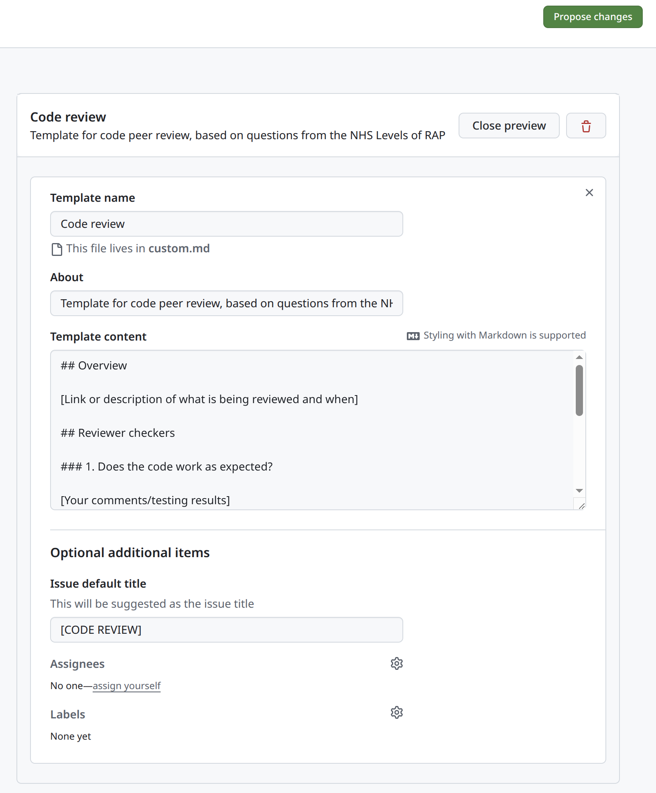Select the Issue default title field
Image resolution: width=656 pixels, height=793 pixels.
click(x=226, y=630)
